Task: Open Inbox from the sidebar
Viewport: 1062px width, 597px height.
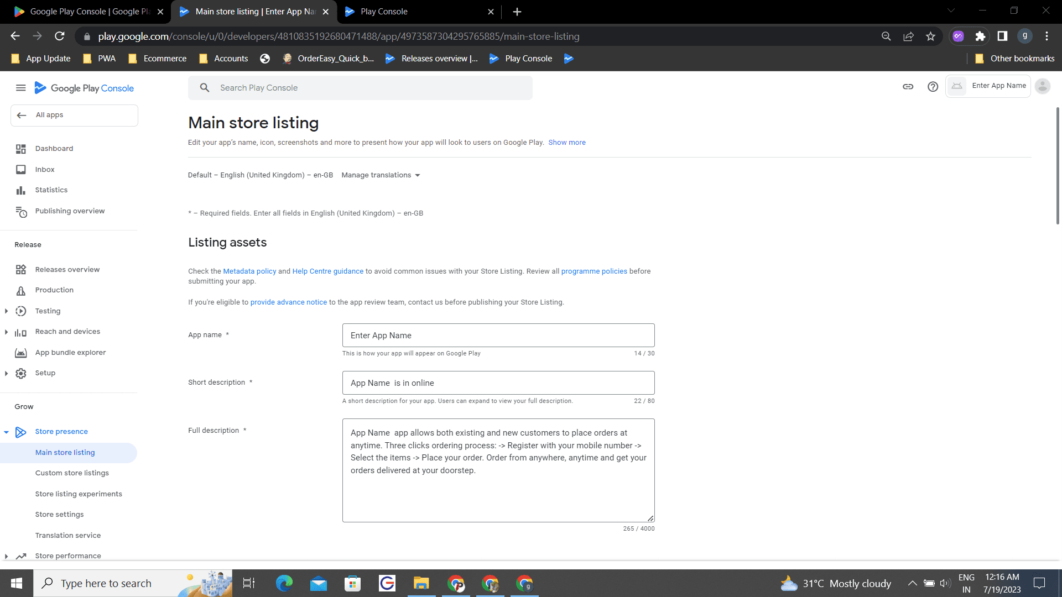Action: tap(45, 170)
